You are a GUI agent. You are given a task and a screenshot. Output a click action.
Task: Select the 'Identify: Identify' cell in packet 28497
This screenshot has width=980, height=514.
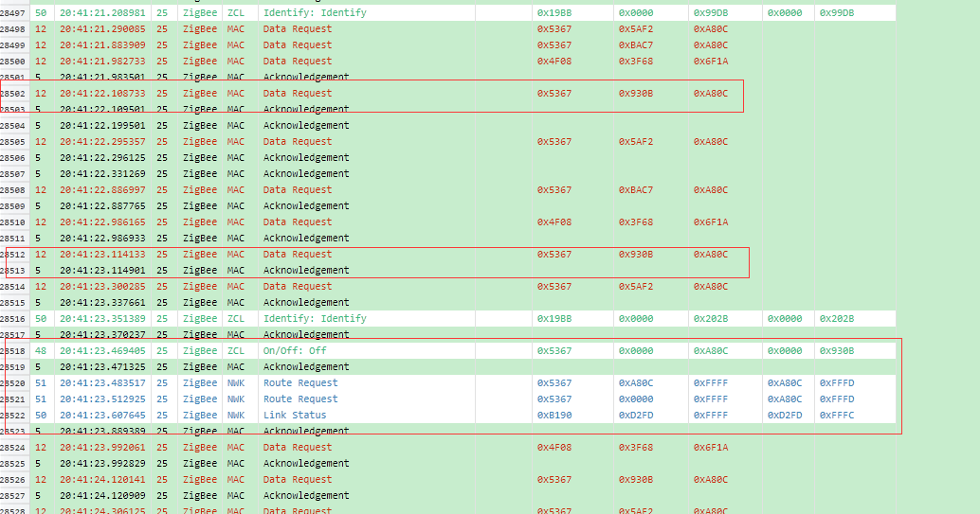(315, 12)
